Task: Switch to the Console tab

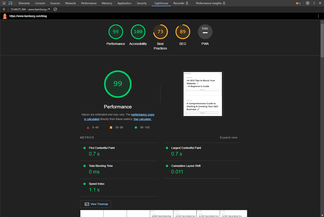Action: (40, 3)
